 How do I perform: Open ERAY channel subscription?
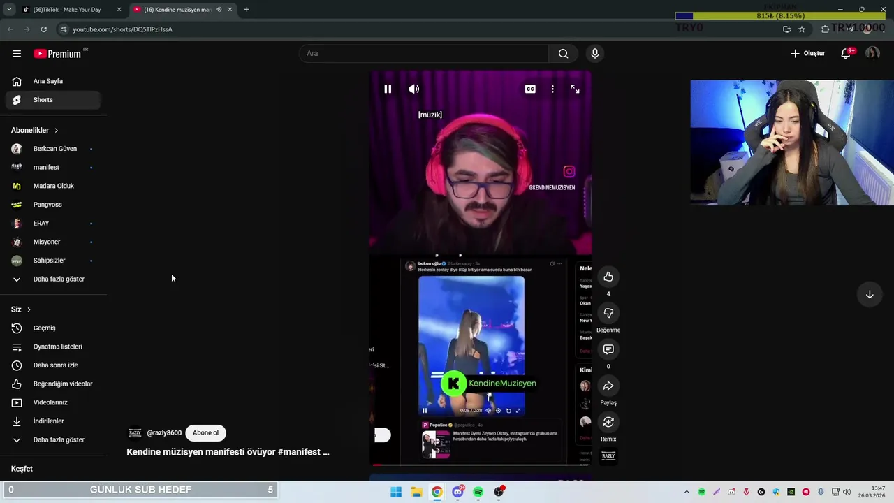53,223
